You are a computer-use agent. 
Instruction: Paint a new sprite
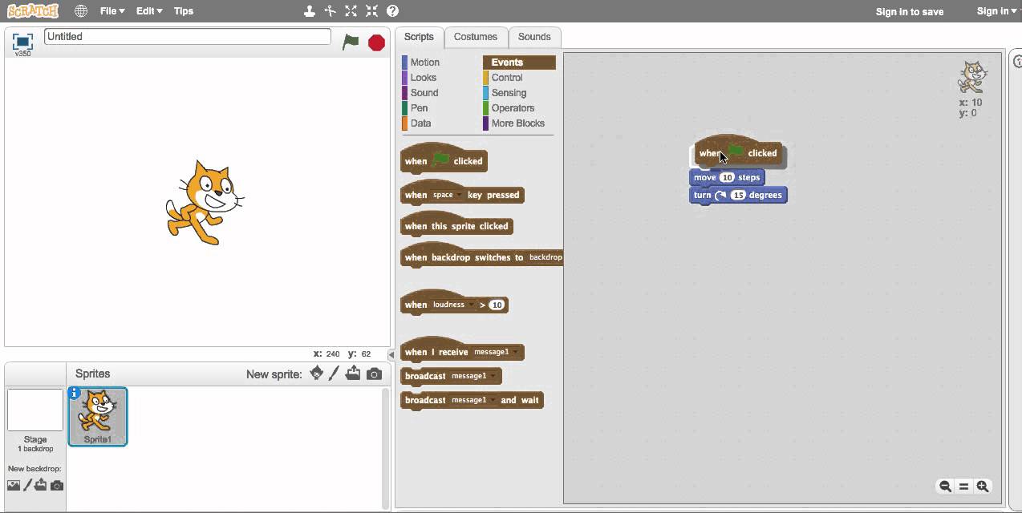(x=335, y=374)
